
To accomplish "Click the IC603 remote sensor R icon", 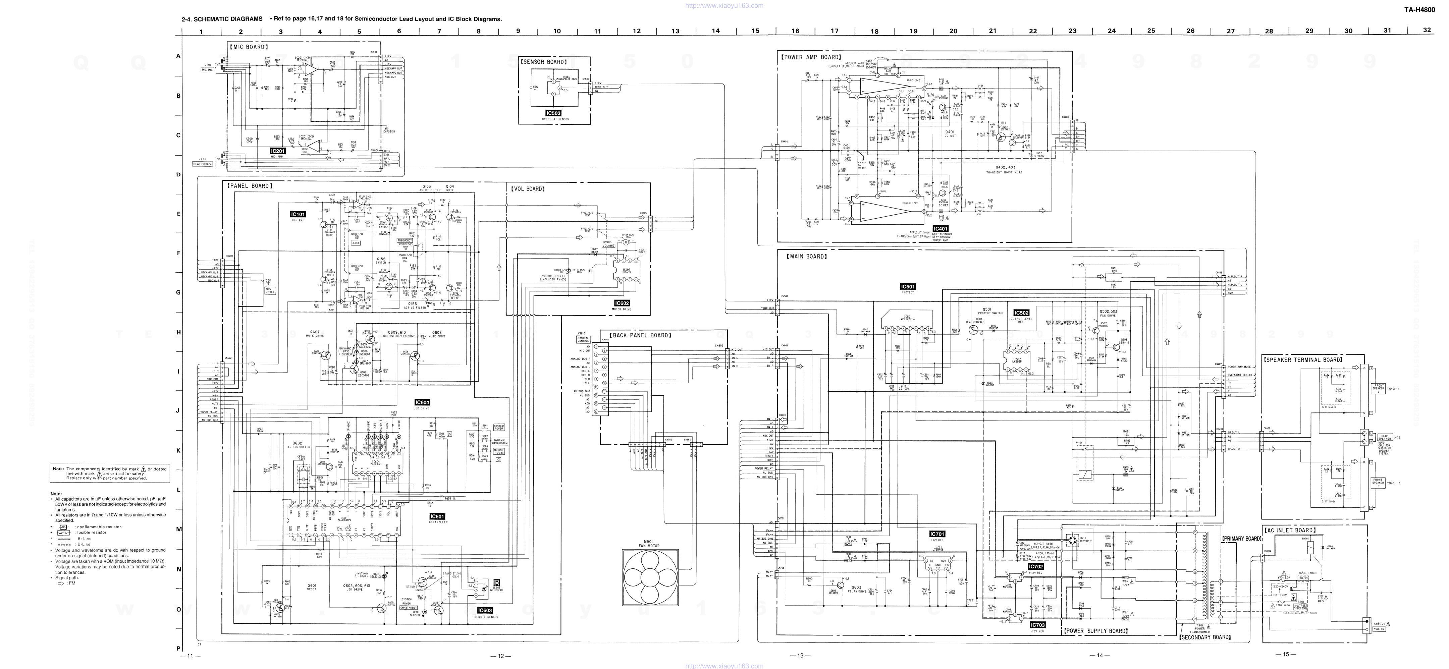I will 496,582.
